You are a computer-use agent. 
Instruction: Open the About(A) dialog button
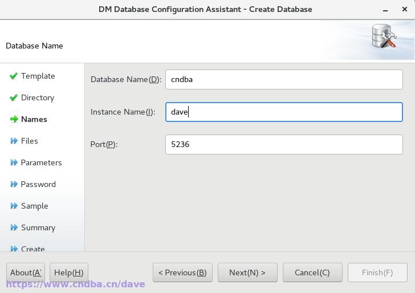pos(26,272)
